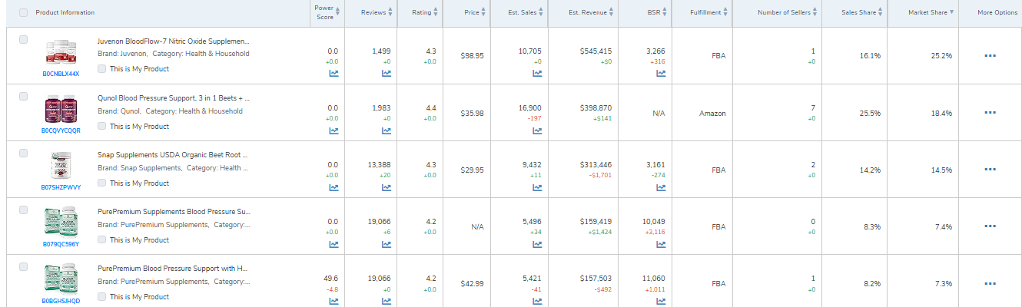Open BSR history chart for Snap Supplements Beet Root

click(x=661, y=187)
